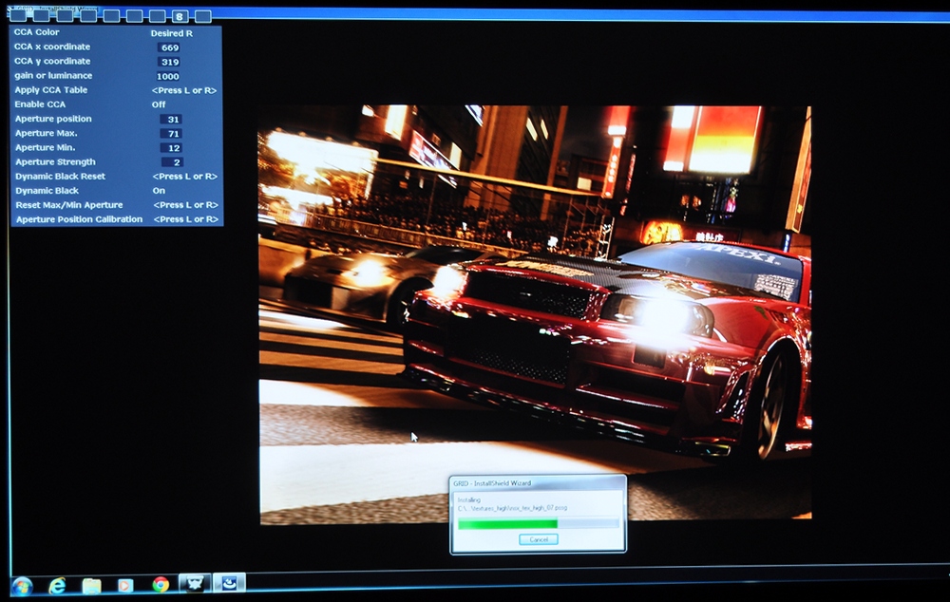Cancel the GRID installation
Screen dimensions: 950x602
tap(538, 539)
